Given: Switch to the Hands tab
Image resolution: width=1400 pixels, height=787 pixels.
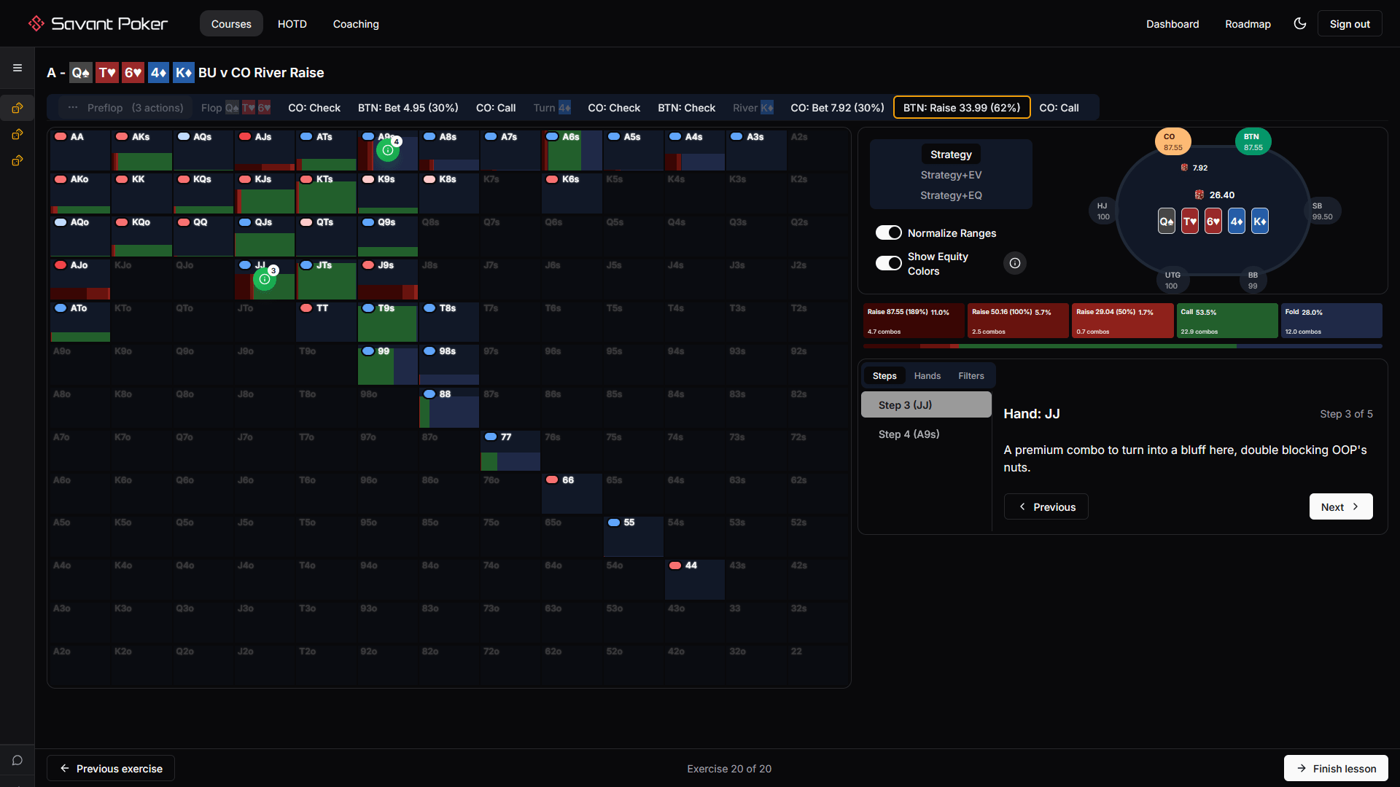Looking at the screenshot, I should (927, 376).
